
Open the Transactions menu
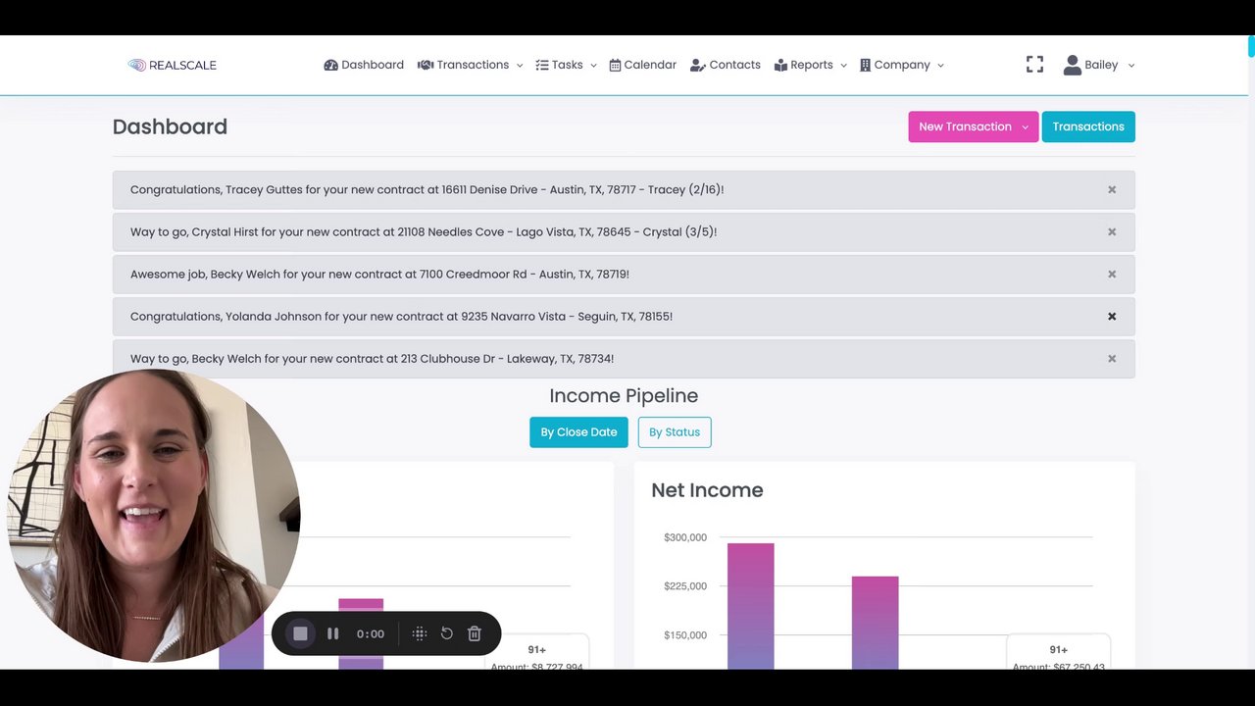[x=470, y=65]
